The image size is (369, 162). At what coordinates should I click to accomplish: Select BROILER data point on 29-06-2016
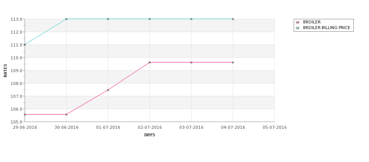tap(25, 114)
